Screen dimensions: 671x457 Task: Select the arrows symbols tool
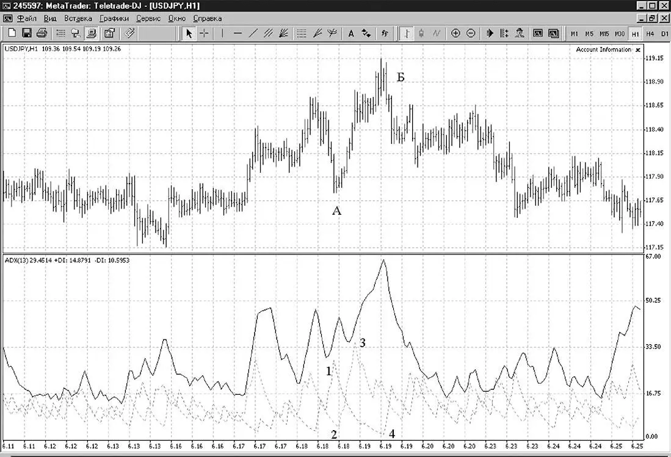click(x=366, y=33)
